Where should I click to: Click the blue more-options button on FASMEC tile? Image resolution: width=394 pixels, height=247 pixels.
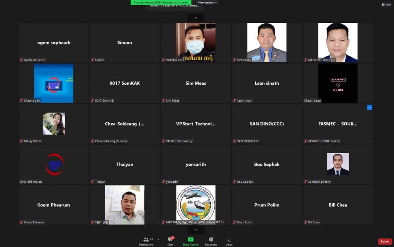pyautogui.click(x=369, y=107)
